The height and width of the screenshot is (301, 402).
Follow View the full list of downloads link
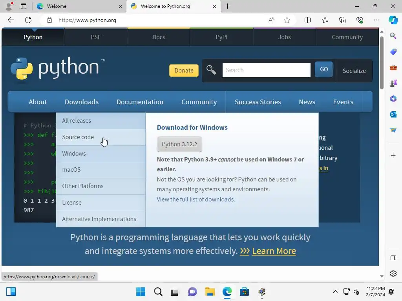[196, 199]
